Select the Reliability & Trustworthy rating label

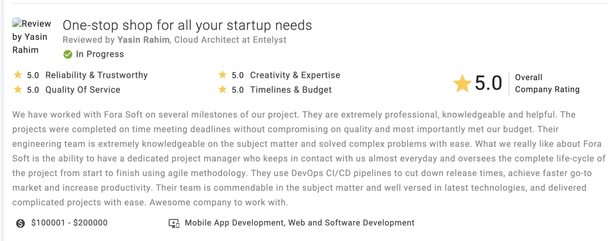pos(97,75)
